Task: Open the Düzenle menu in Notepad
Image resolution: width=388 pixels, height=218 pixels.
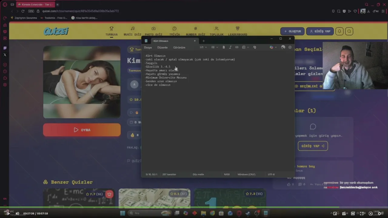Action: 162,48
